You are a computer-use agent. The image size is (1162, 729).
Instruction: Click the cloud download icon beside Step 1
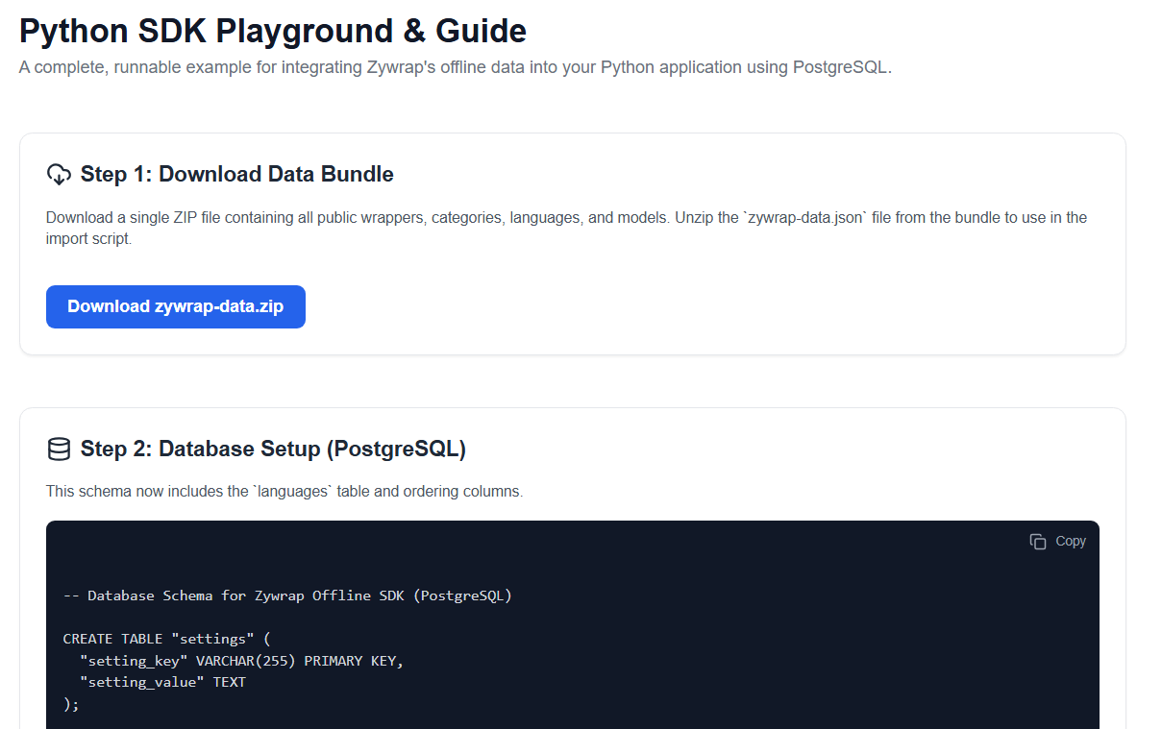59,175
